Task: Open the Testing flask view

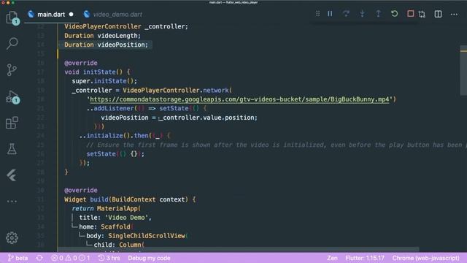Action: click(12, 149)
